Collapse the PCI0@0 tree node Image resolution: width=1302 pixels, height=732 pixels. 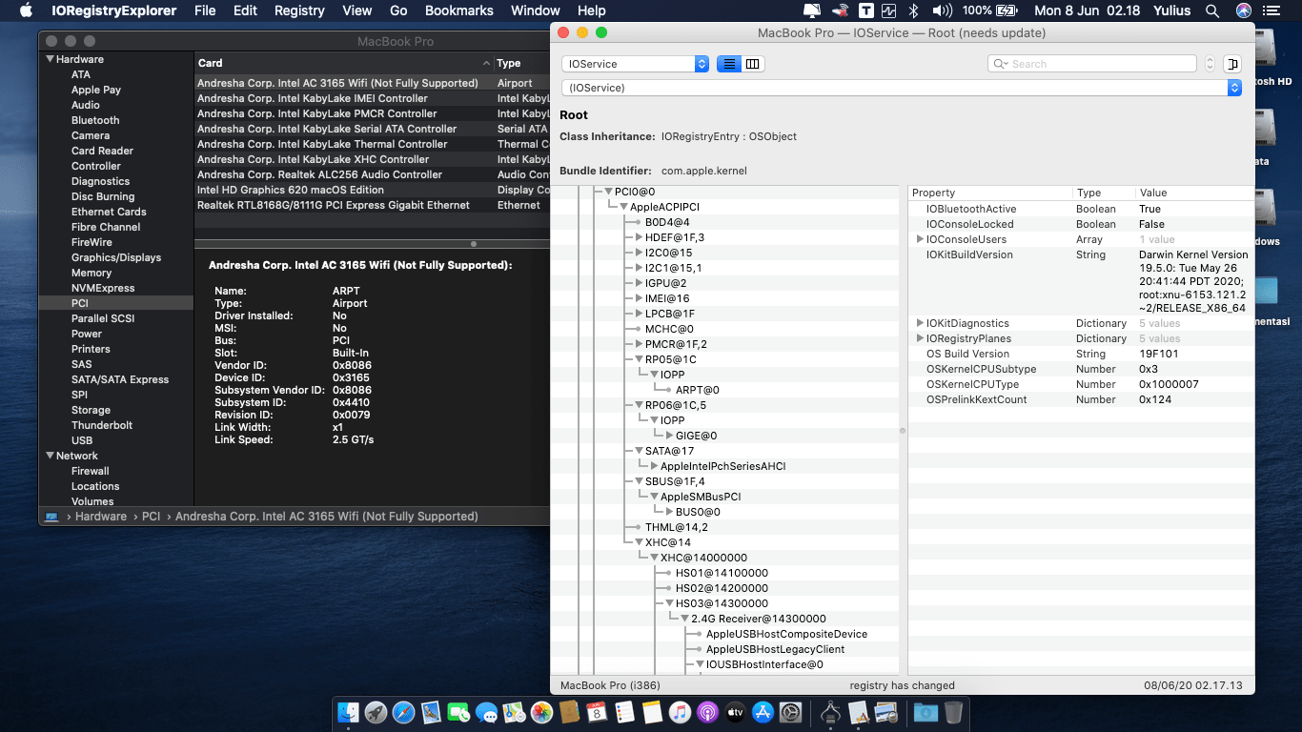click(608, 192)
